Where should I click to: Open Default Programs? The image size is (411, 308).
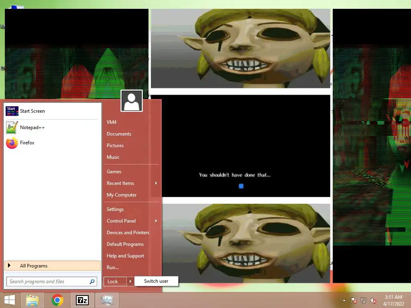pos(125,244)
